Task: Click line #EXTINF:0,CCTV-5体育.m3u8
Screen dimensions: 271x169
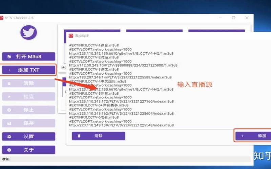Action: coord(94,94)
